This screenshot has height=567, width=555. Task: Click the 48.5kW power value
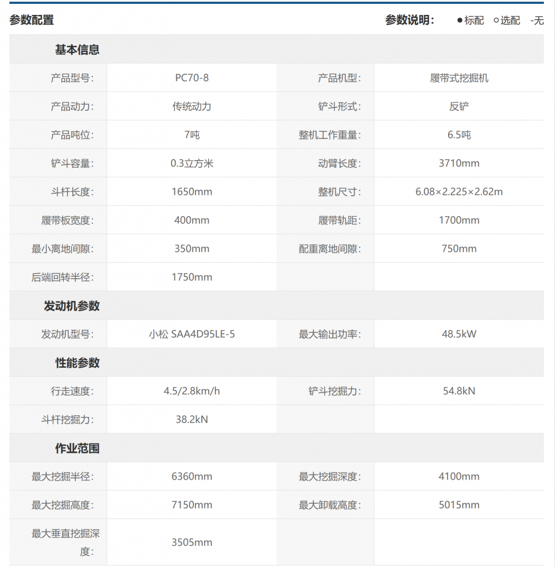click(459, 334)
